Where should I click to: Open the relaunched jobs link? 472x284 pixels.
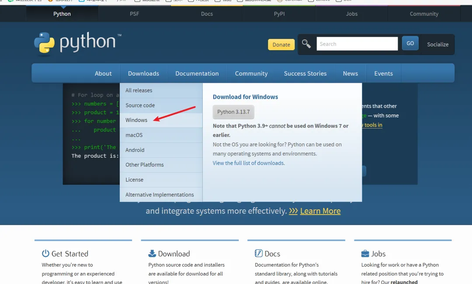(x=404, y=282)
